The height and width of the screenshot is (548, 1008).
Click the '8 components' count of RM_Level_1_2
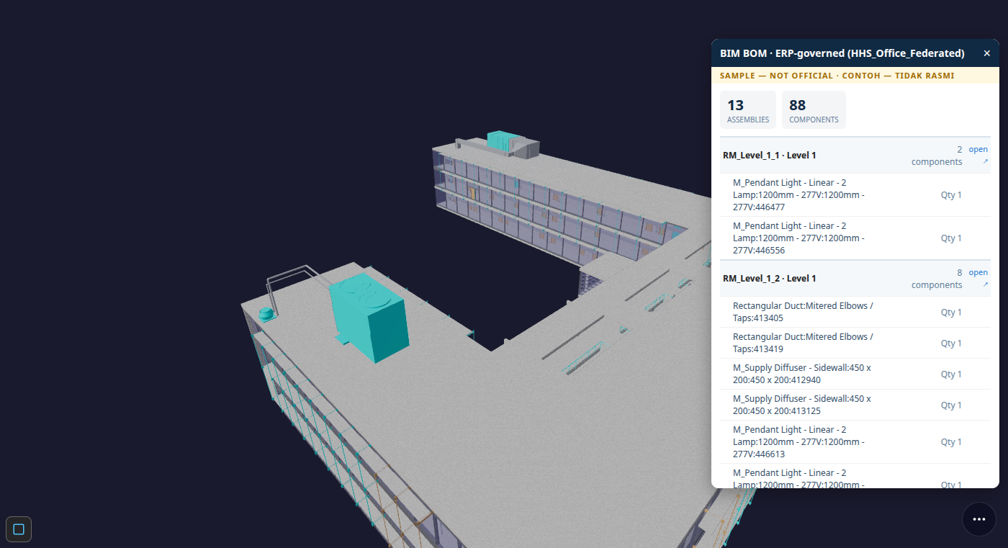(937, 279)
